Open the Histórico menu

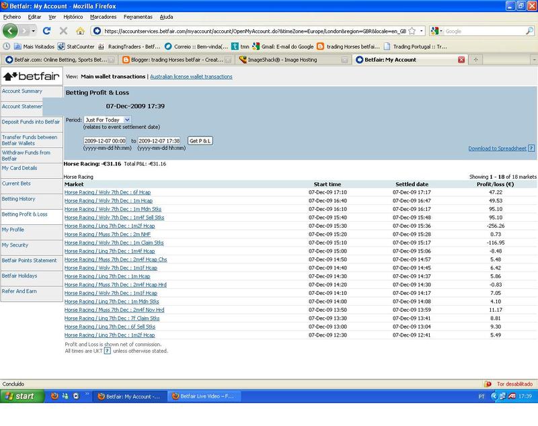click(73, 17)
